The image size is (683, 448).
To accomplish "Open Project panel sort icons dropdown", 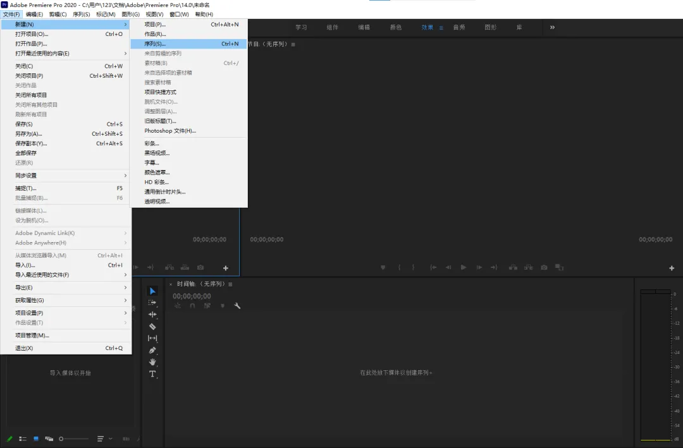I will (104, 439).
